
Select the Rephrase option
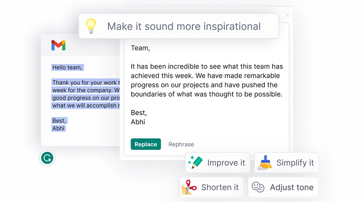pos(181,144)
